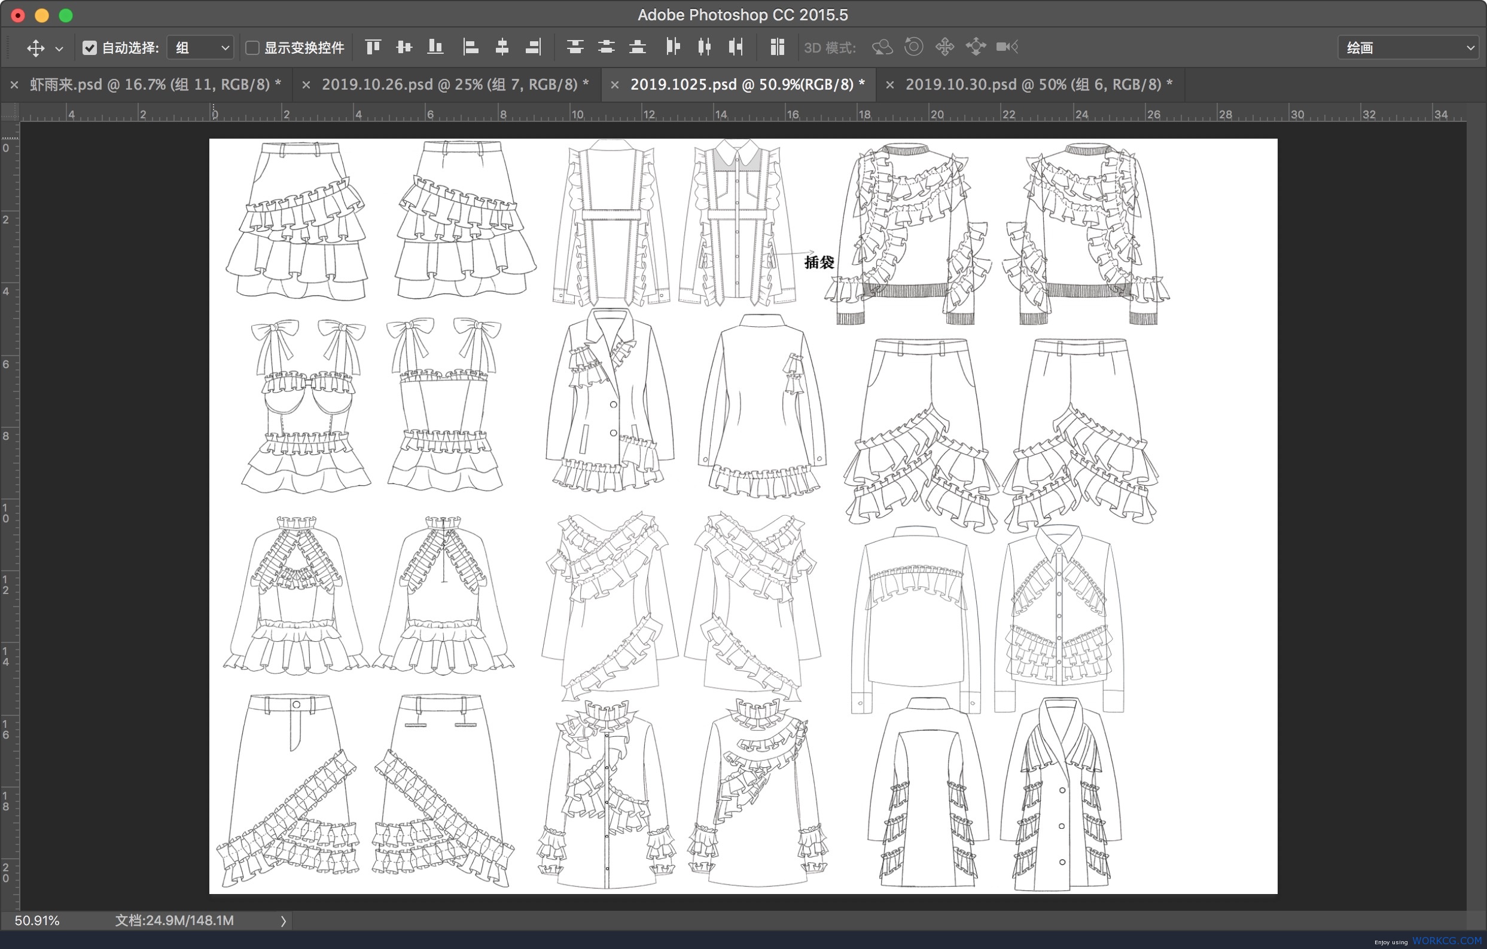
Task: Click Distribute vertical centers icon
Action: (607, 47)
